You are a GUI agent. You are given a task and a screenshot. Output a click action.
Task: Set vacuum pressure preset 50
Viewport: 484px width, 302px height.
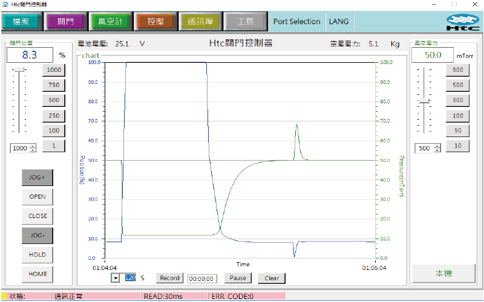point(457,130)
